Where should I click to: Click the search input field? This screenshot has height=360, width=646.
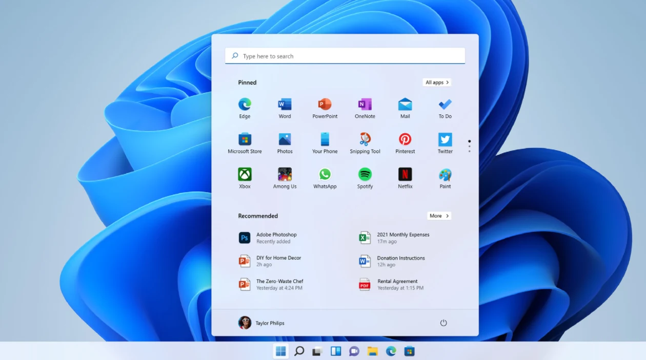click(345, 56)
